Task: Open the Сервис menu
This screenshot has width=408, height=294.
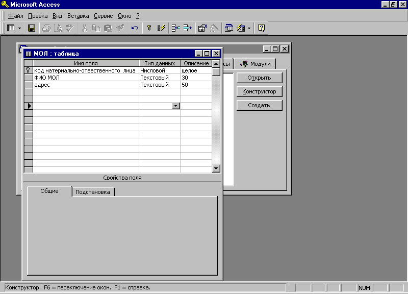Action: click(104, 16)
